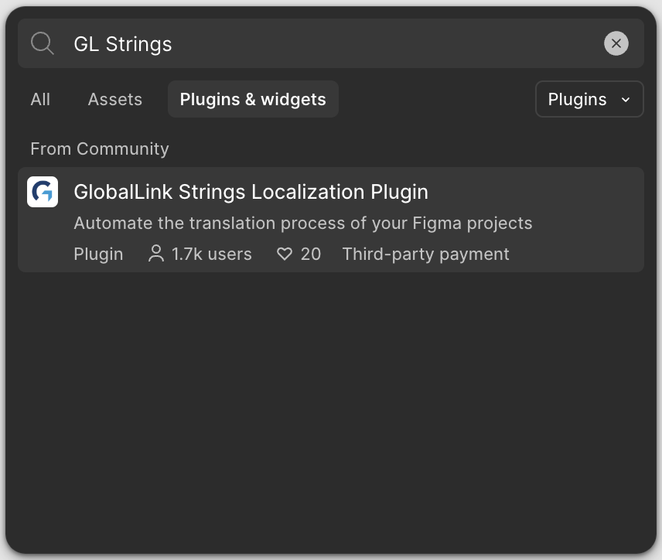Switch to the Assets tab
Screen dimensions: 662x560
click(x=114, y=99)
